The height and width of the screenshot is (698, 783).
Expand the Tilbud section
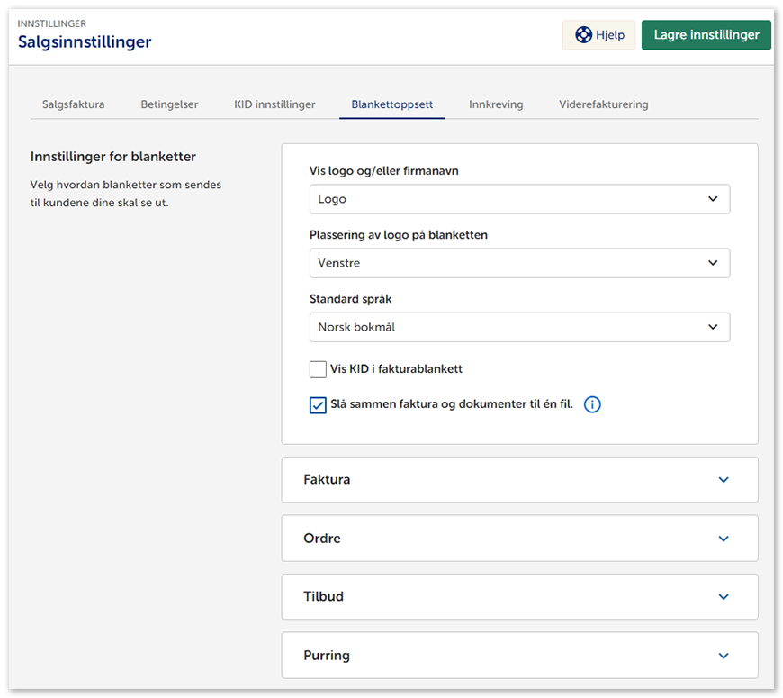coord(519,597)
